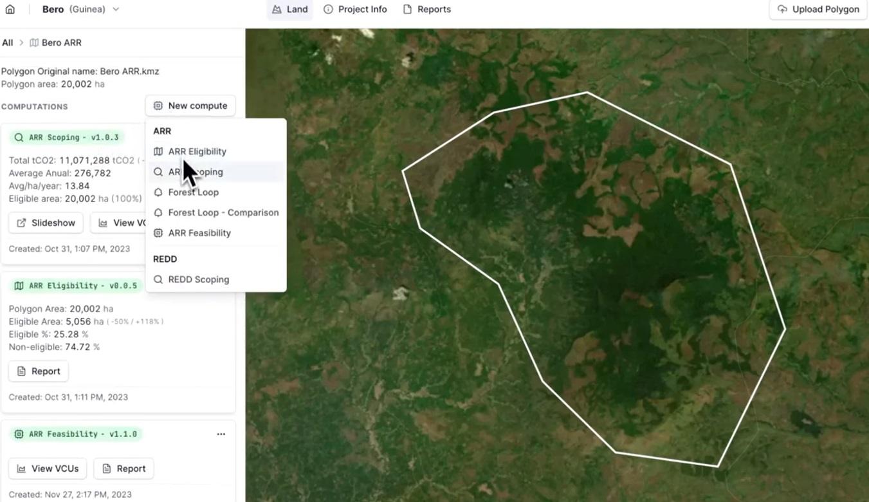
Task: Open the Report for ARR Eligibility
Action: click(x=39, y=371)
